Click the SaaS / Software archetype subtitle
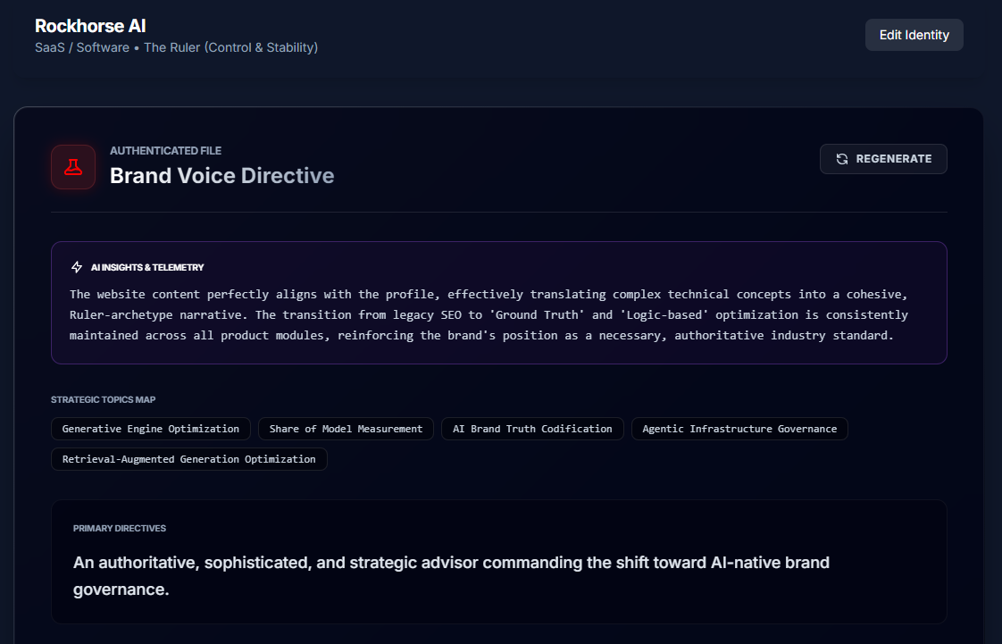 tap(176, 48)
